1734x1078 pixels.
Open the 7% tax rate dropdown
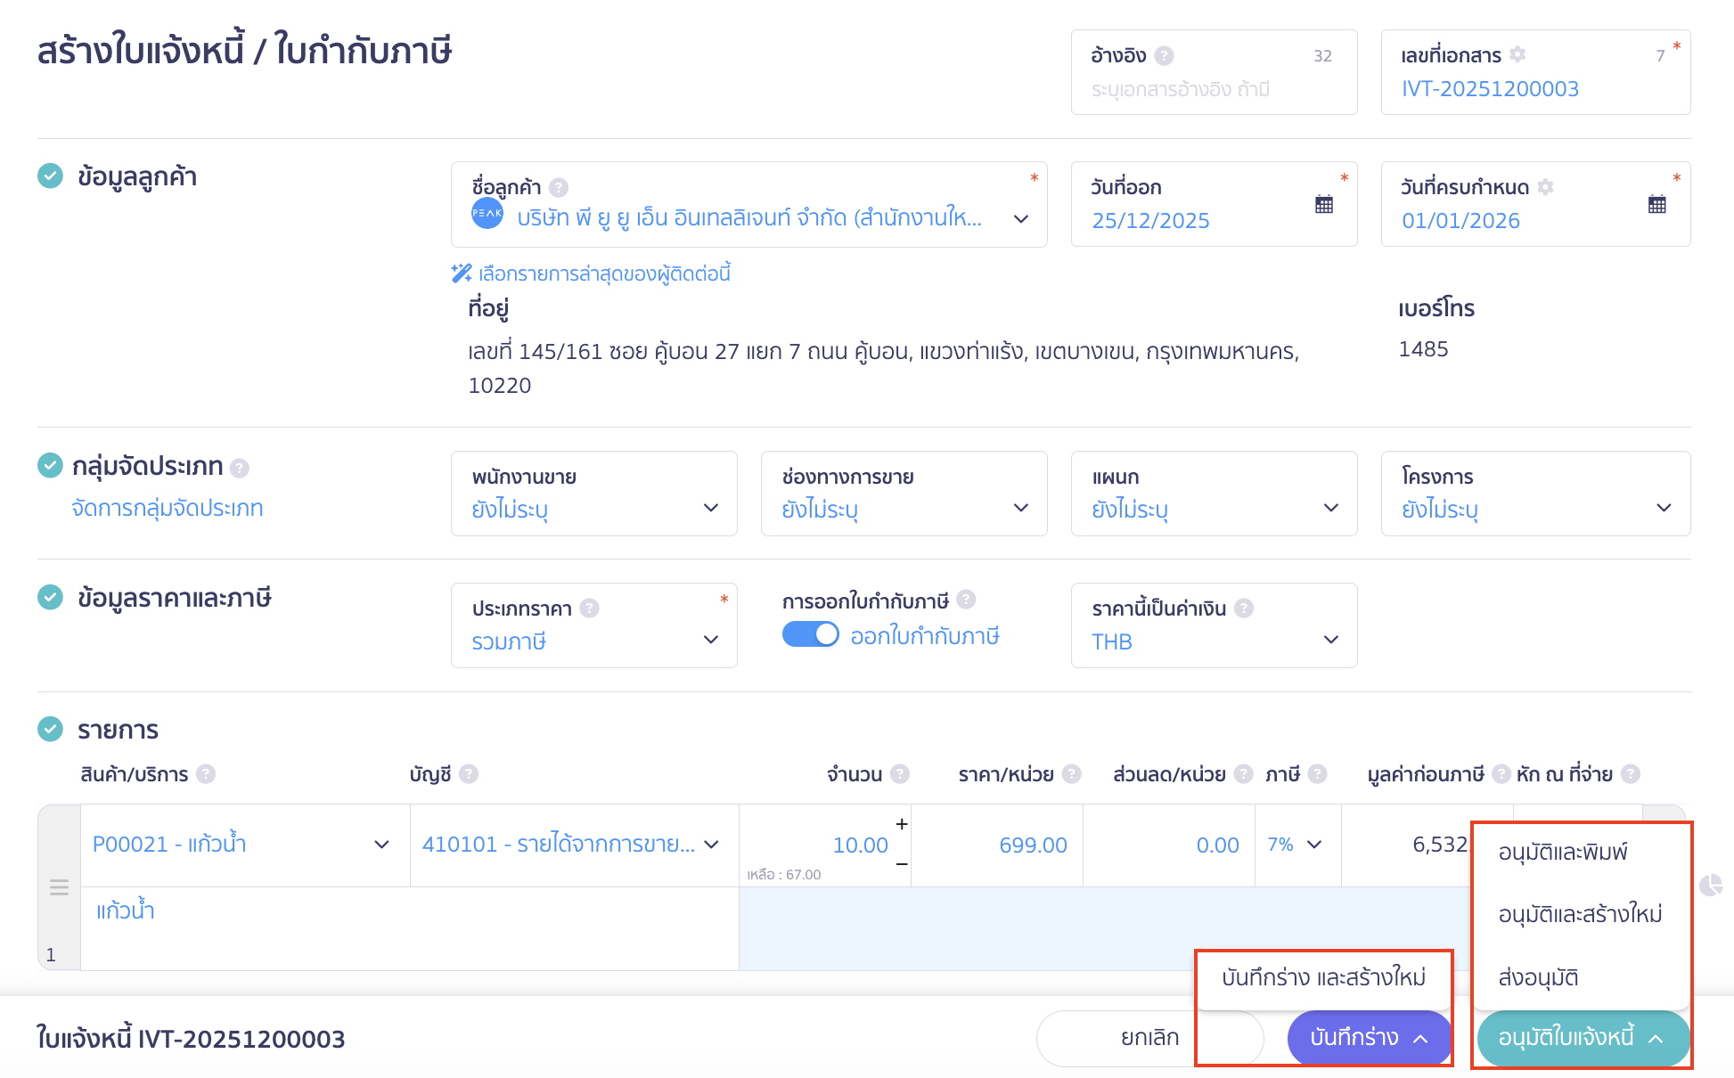[1296, 845]
